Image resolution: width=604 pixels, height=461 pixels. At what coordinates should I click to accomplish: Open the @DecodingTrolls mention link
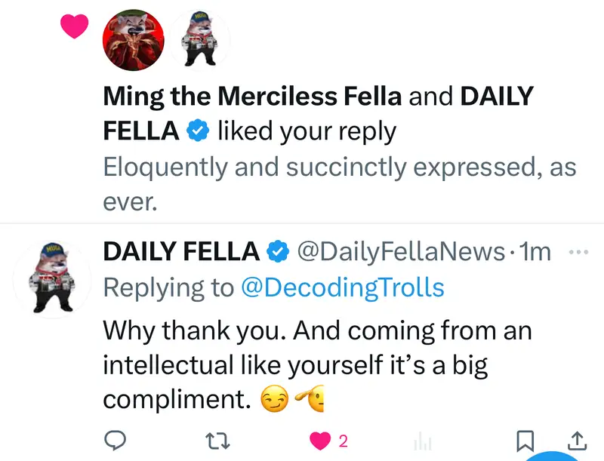342,287
